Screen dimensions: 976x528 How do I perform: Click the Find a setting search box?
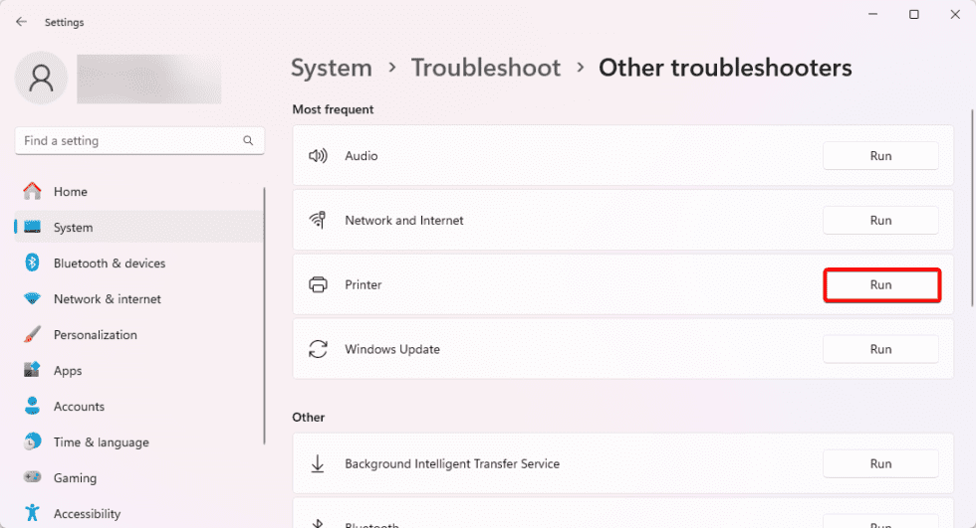click(129, 141)
